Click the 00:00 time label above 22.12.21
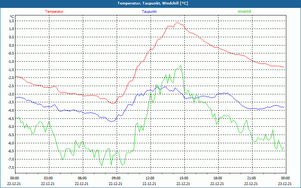Viewport: 301px width, 188px height. (14, 178)
